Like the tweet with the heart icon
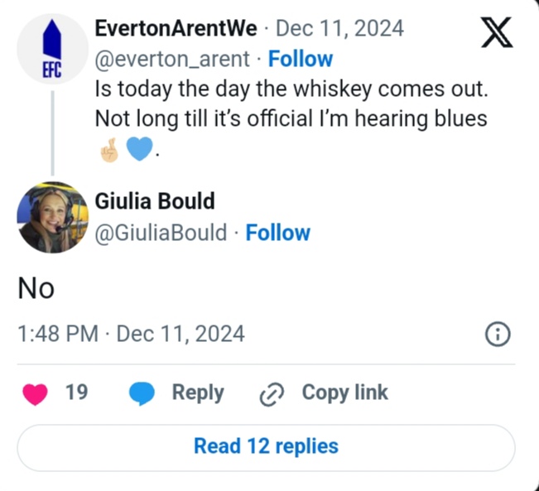 (36, 393)
